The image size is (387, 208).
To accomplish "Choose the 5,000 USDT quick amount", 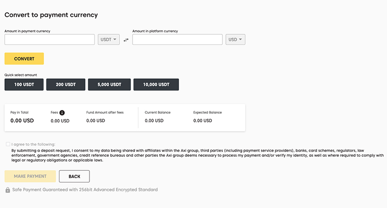I will (109, 85).
